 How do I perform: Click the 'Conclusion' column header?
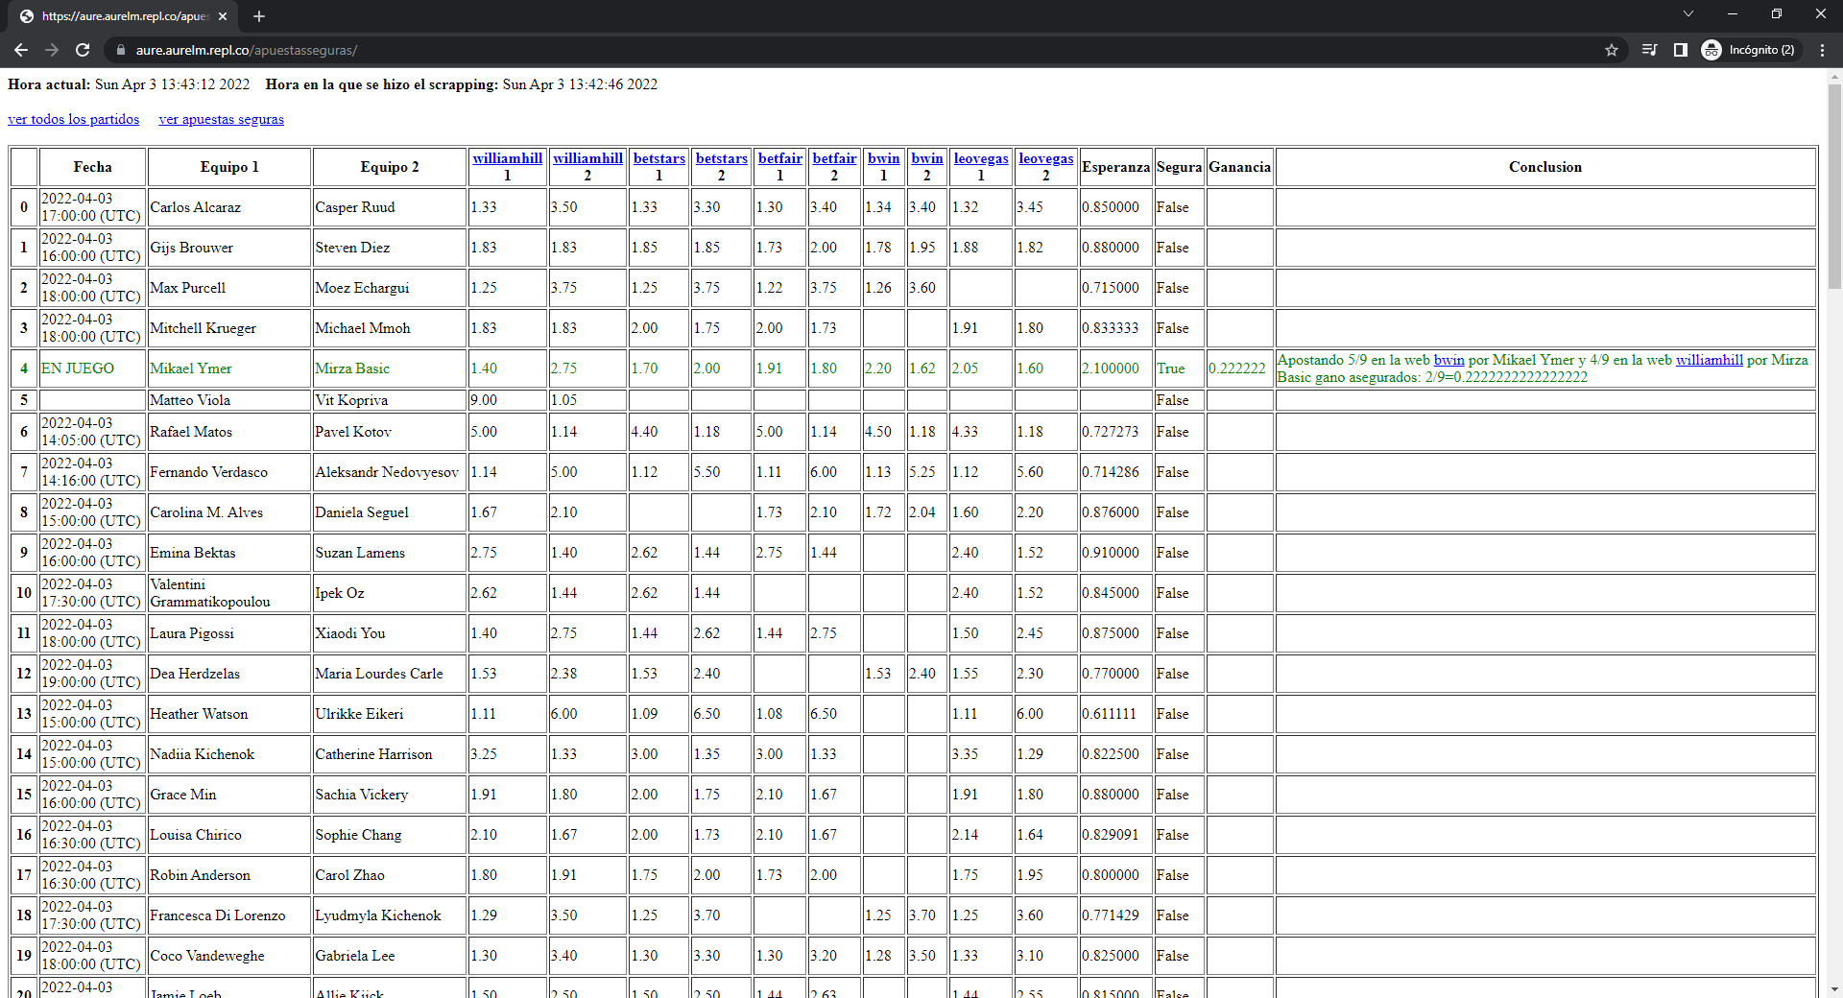[x=1545, y=167]
